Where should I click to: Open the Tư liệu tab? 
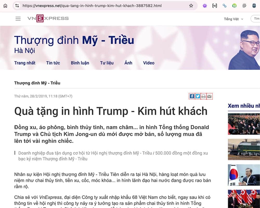click(x=107, y=63)
